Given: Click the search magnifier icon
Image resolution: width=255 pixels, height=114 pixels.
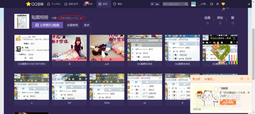Looking at the screenshot, I should tap(186, 4).
